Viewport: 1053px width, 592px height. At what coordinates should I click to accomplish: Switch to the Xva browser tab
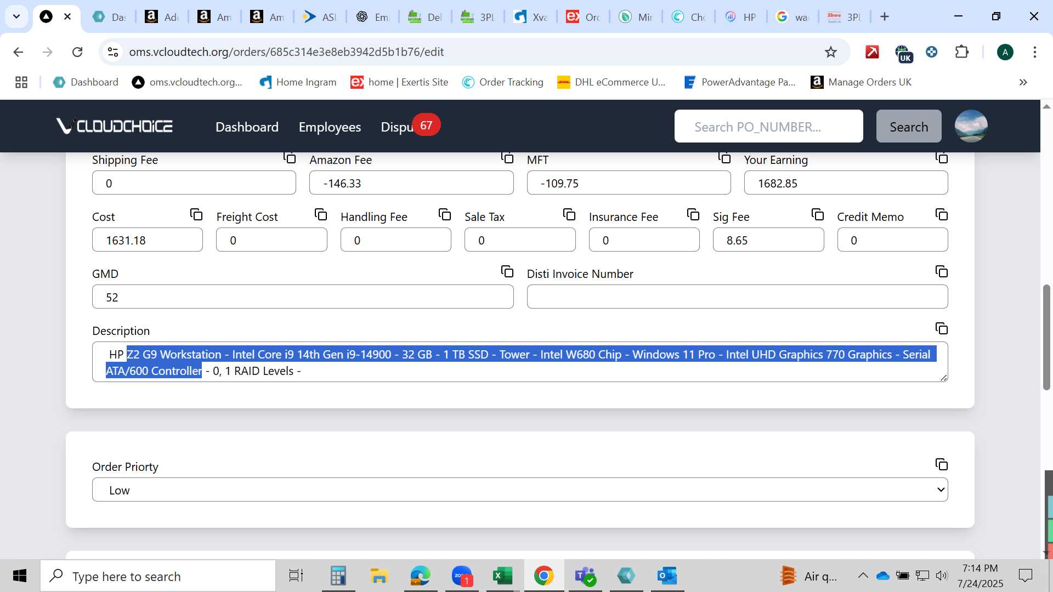pos(531,17)
